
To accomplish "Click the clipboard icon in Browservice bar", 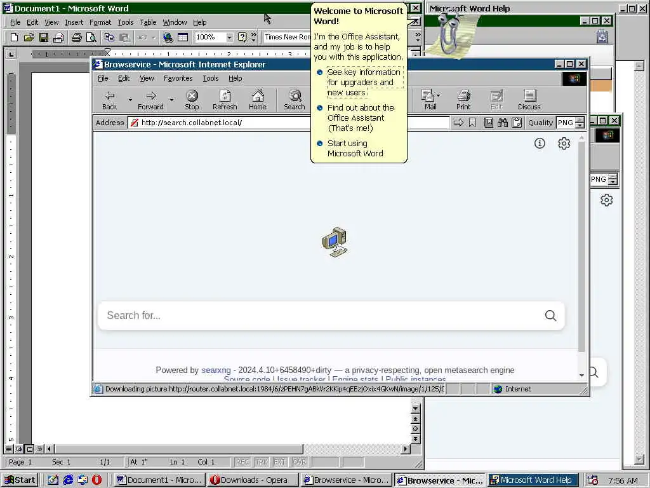I will tap(517, 123).
